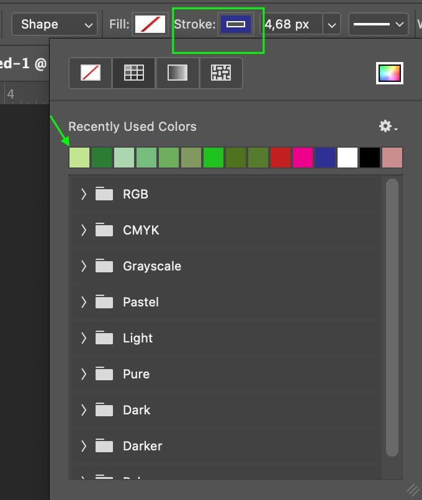The width and height of the screenshot is (422, 500).
Task: Open the Shape mode dropdown
Action: point(54,24)
